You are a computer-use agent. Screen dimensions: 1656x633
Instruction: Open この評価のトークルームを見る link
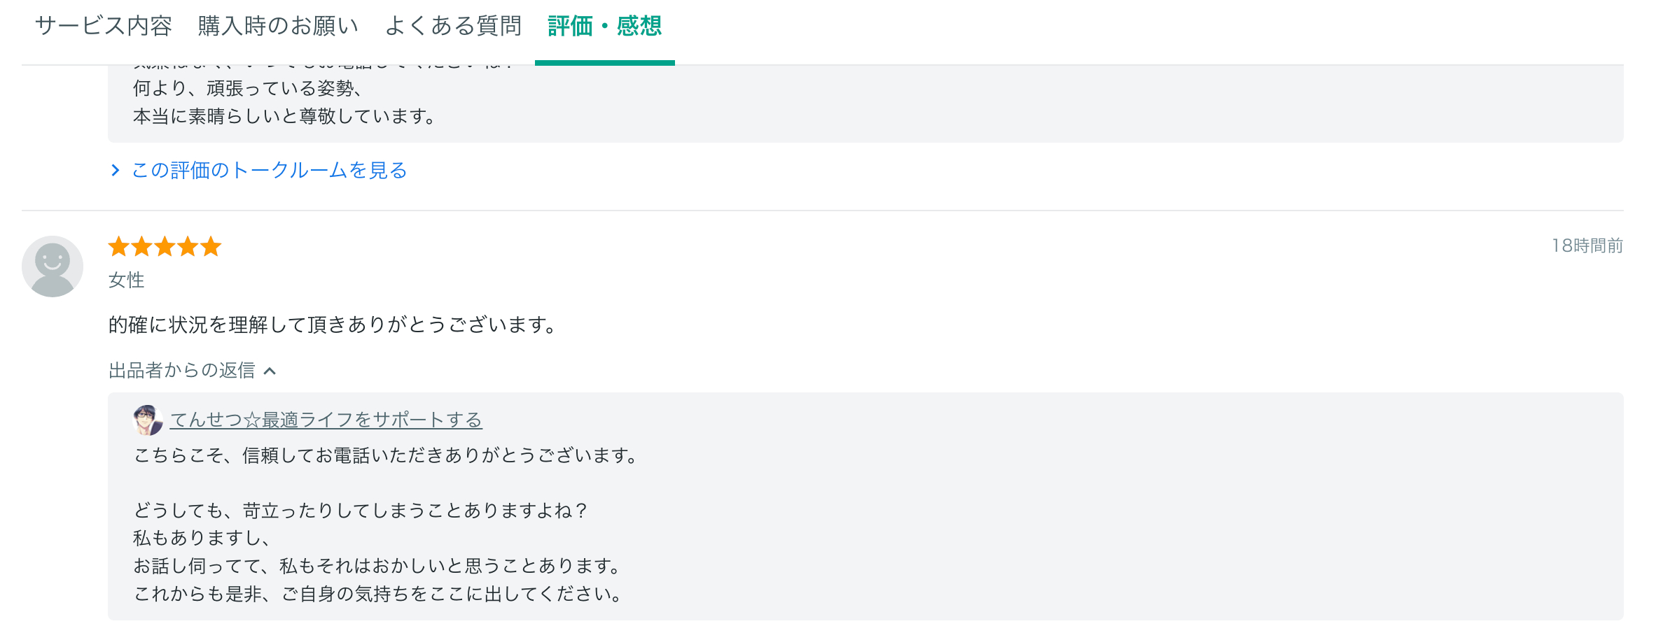(267, 170)
